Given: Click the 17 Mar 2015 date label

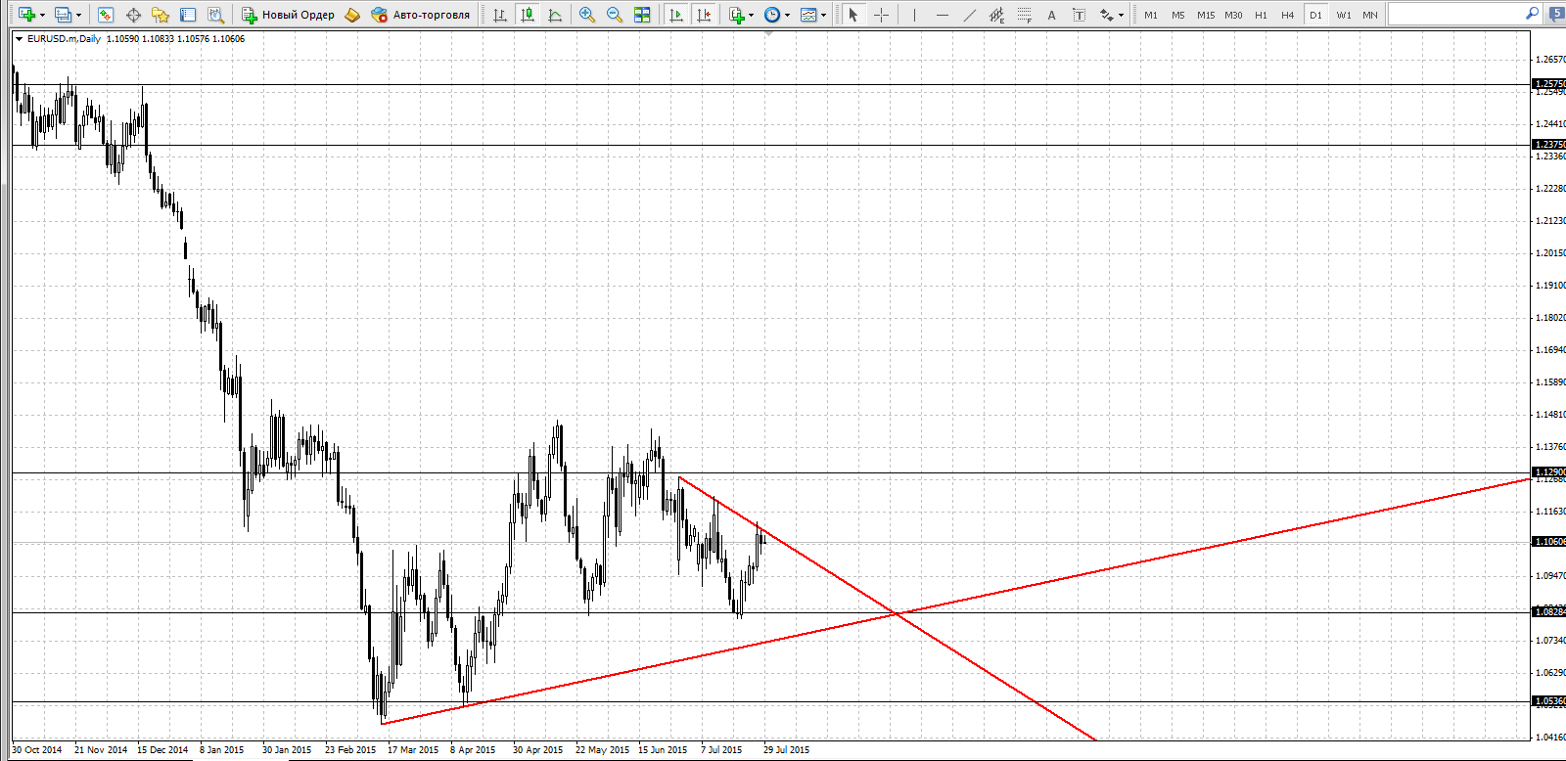Looking at the screenshot, I should tap(413, 750).
